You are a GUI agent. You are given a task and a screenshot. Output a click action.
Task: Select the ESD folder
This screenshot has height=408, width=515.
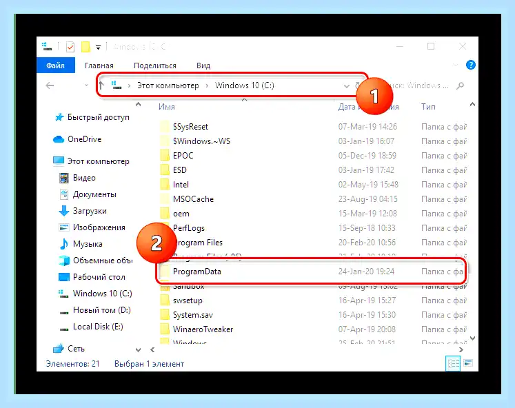180,170
